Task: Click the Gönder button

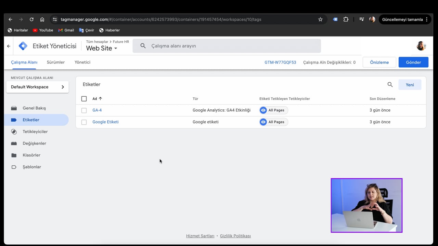Action: coord(413,62)
